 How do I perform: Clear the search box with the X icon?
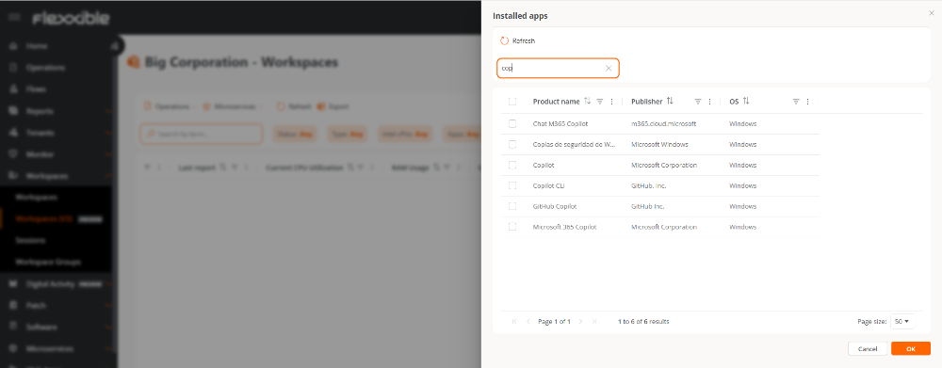[x=609, y=69]
